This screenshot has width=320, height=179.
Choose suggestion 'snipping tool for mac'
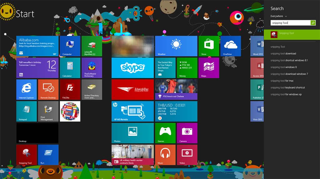pos(282,81)
